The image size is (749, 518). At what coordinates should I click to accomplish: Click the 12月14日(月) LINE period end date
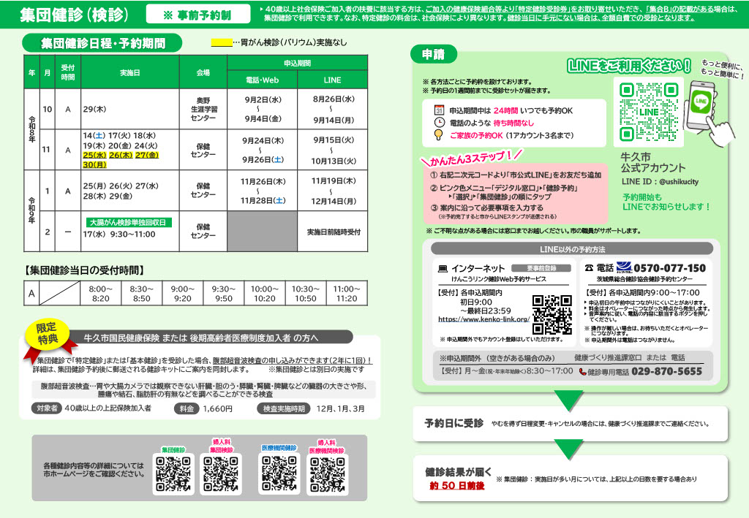(334, 202)
